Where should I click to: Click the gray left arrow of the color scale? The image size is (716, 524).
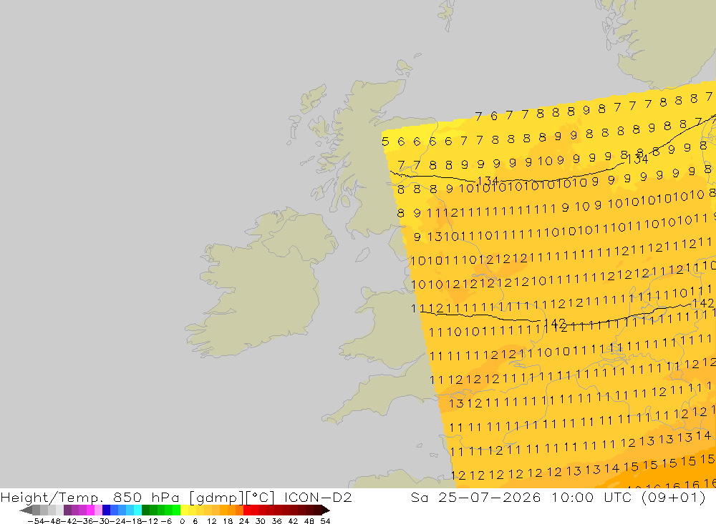[x=26, y=510]
